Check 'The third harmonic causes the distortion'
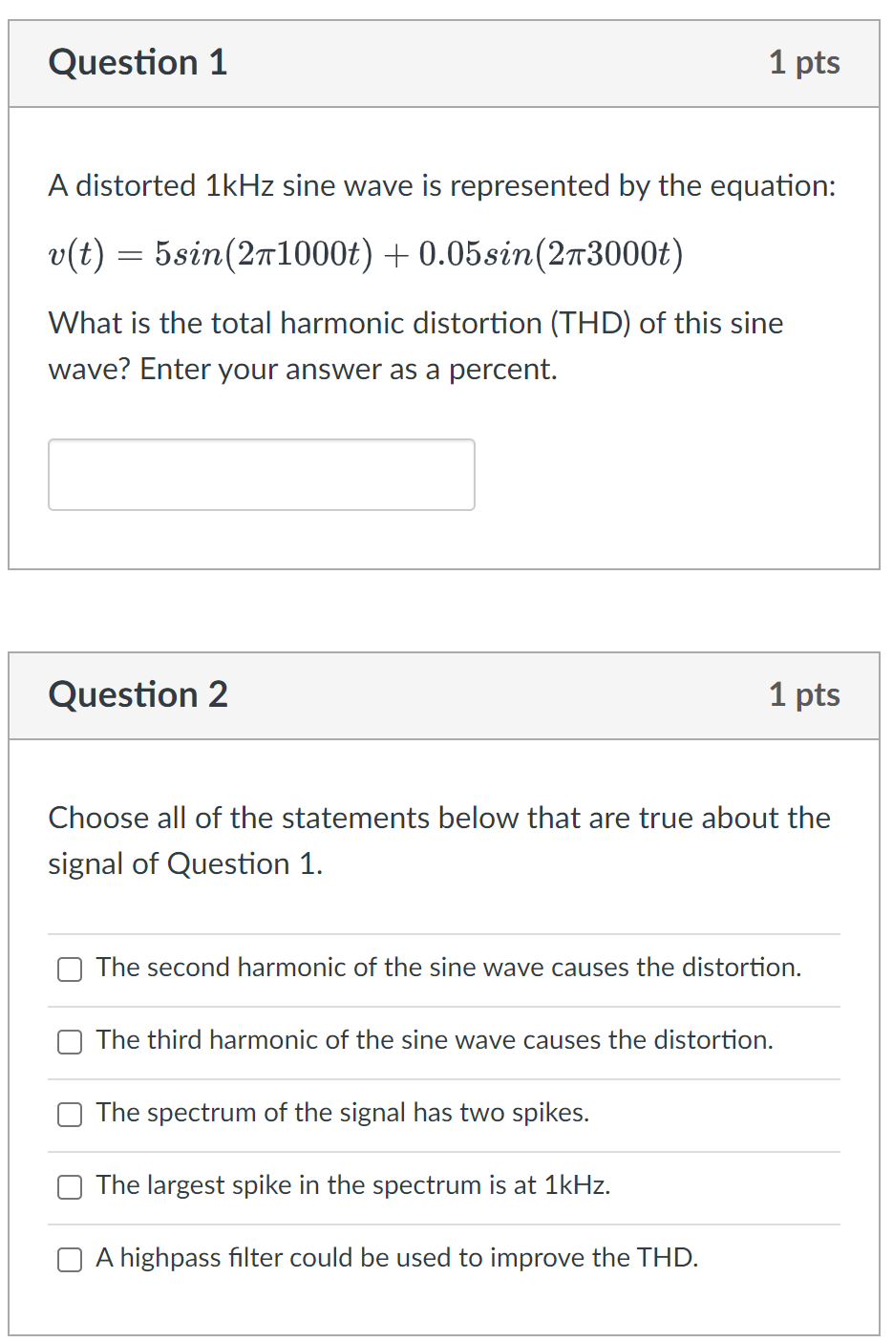The height and width of the screenshot is (1342, 893). point(69,1042)
